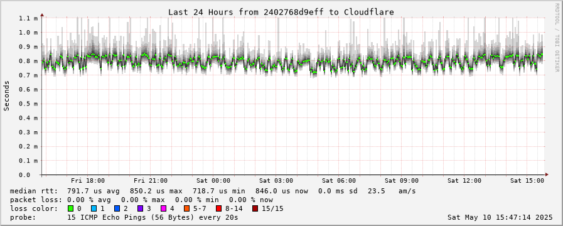This screenshot has height=226, width=563.
Task: Select the red 8-14 loss swatch
Action: (218, 208)
